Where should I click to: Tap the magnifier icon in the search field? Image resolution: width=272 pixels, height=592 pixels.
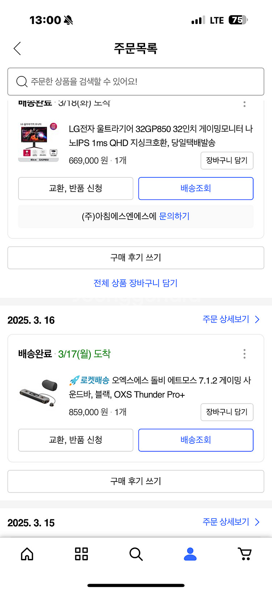click(22, 81)
